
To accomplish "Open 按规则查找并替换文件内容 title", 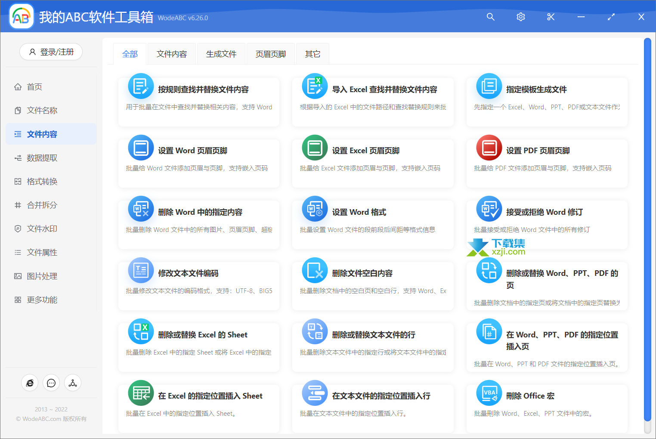I will click(x=203, y=90).
